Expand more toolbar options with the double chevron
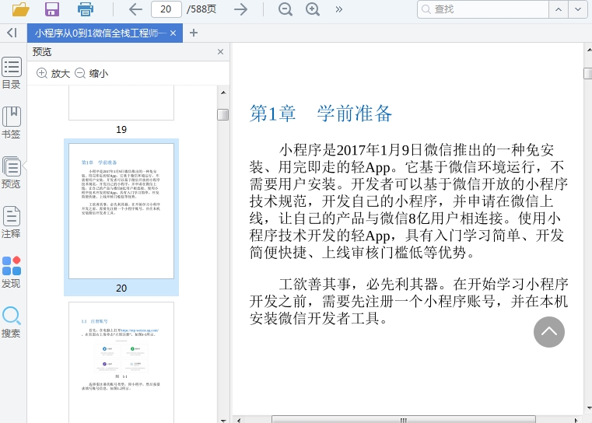 (x=338, y=9)
